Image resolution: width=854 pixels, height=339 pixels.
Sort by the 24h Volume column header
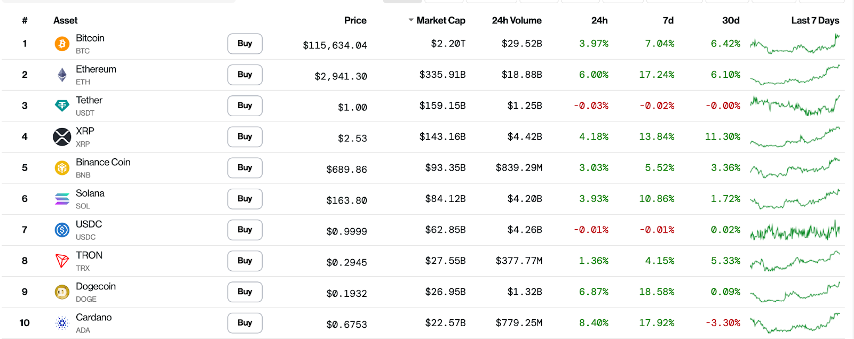tap(516, 20)
